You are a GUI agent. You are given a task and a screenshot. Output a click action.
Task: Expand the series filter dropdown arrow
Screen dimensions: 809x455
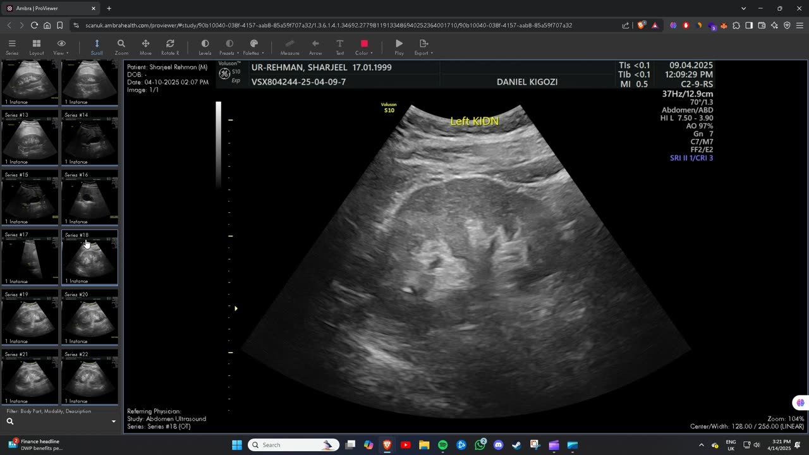114,422
